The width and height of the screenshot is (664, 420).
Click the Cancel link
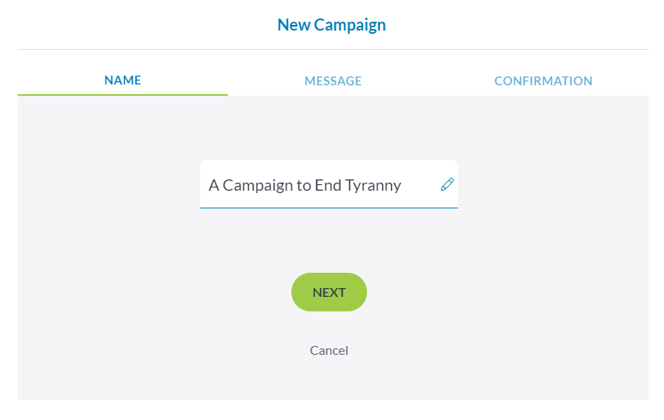(x=329, y=350)
